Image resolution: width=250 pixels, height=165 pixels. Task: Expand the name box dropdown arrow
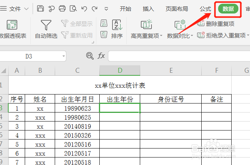pos(64,56)
